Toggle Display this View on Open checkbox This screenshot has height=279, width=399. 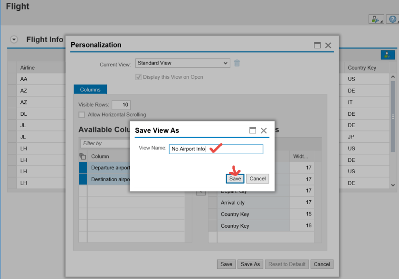pos(139,77)
